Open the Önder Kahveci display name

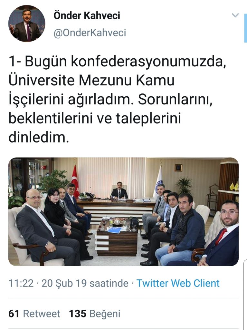point(87,15)
